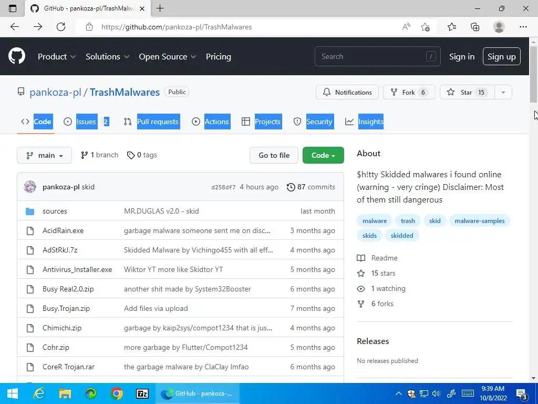Open the Star lists dropdown arrow

[x=503, y=92]
